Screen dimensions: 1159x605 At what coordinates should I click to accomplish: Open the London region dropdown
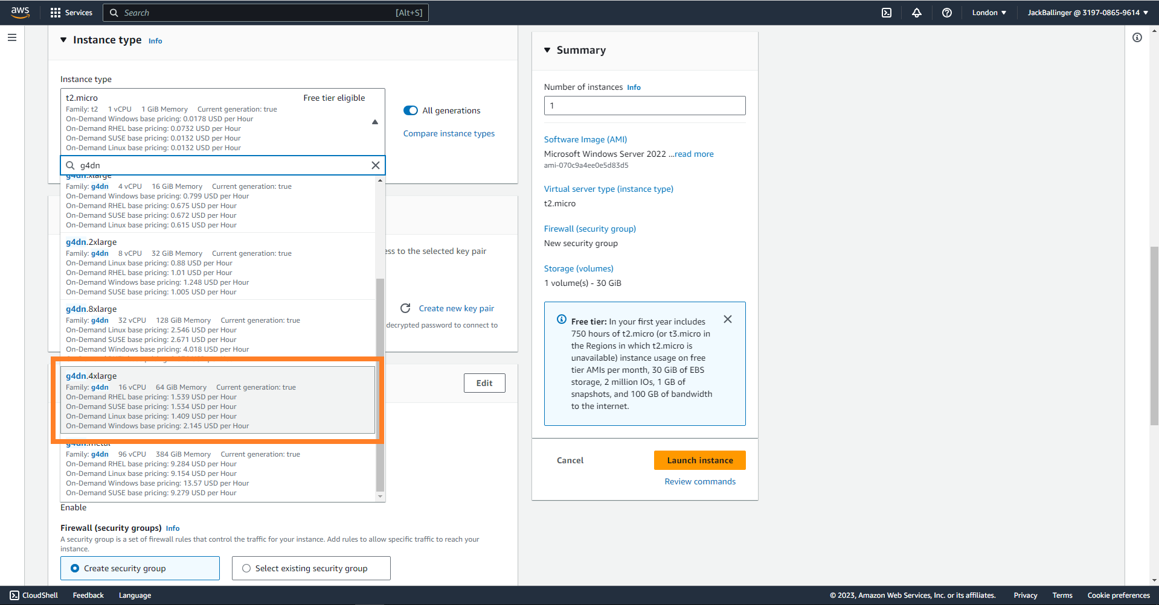[x=989, y=13]
